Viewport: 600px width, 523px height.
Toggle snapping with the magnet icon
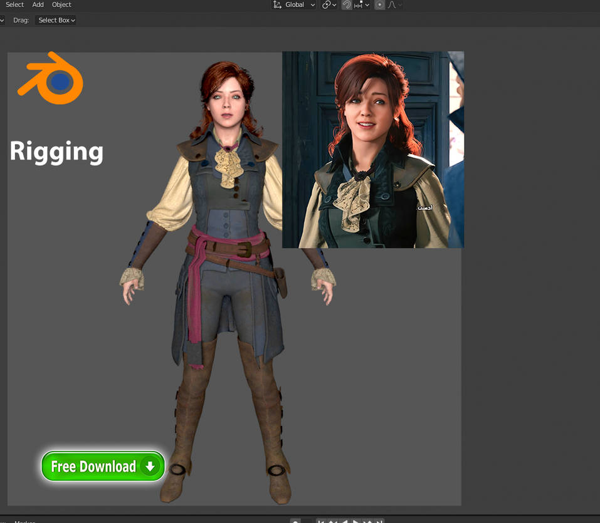tap(347, 5)
